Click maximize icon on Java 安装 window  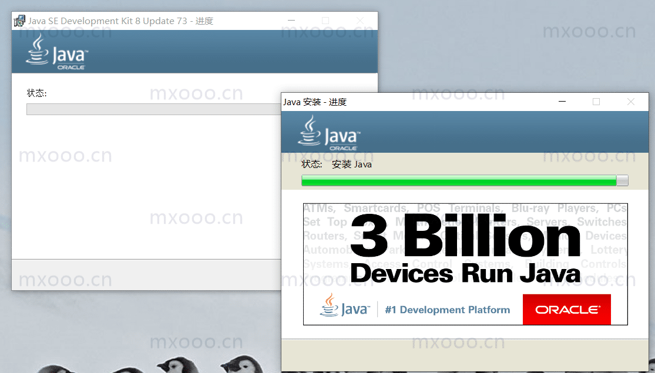(x=596, y=102)
